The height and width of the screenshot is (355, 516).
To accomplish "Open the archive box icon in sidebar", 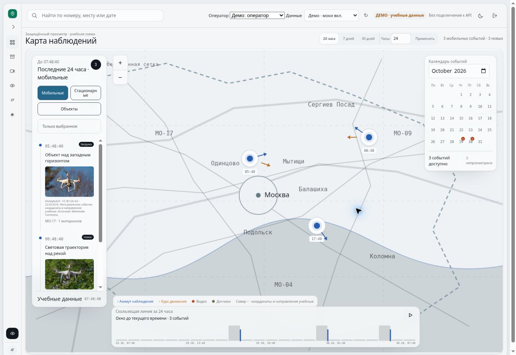I will point(12,57).
